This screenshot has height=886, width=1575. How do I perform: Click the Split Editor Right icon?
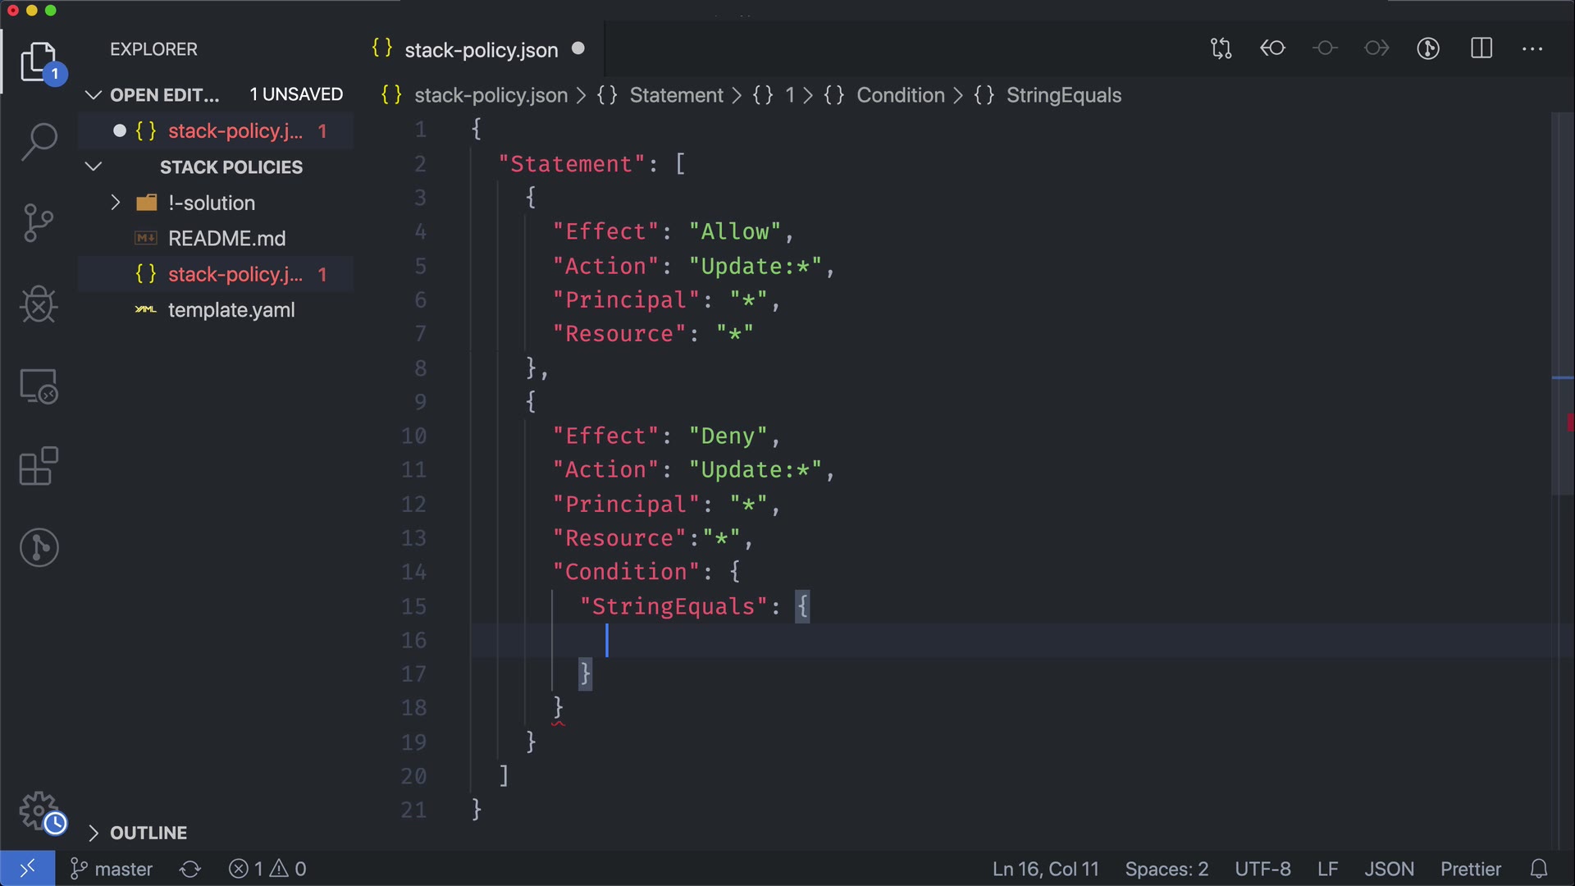tap(1481, 49)
